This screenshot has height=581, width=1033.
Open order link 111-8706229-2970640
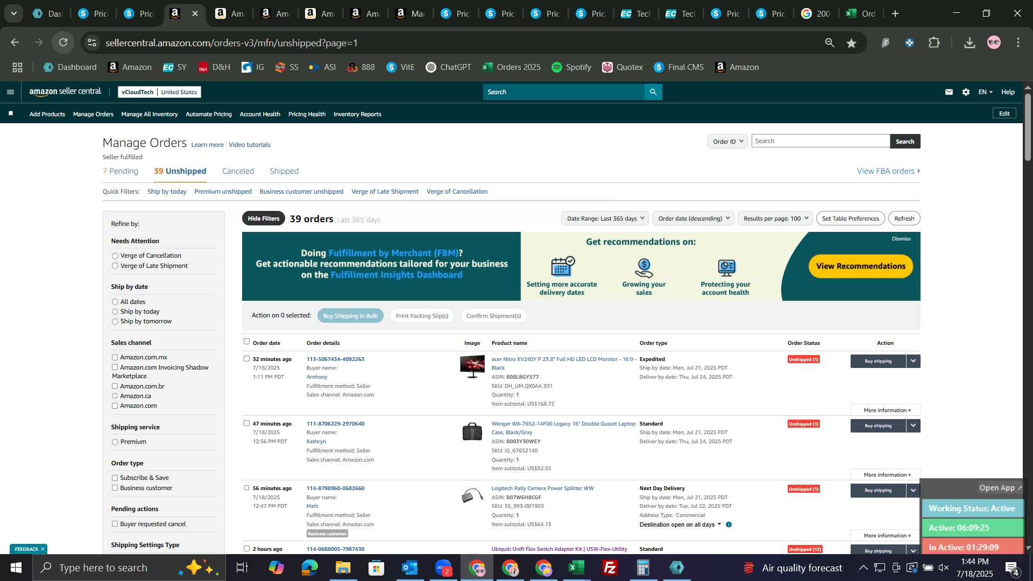[335, 423]
